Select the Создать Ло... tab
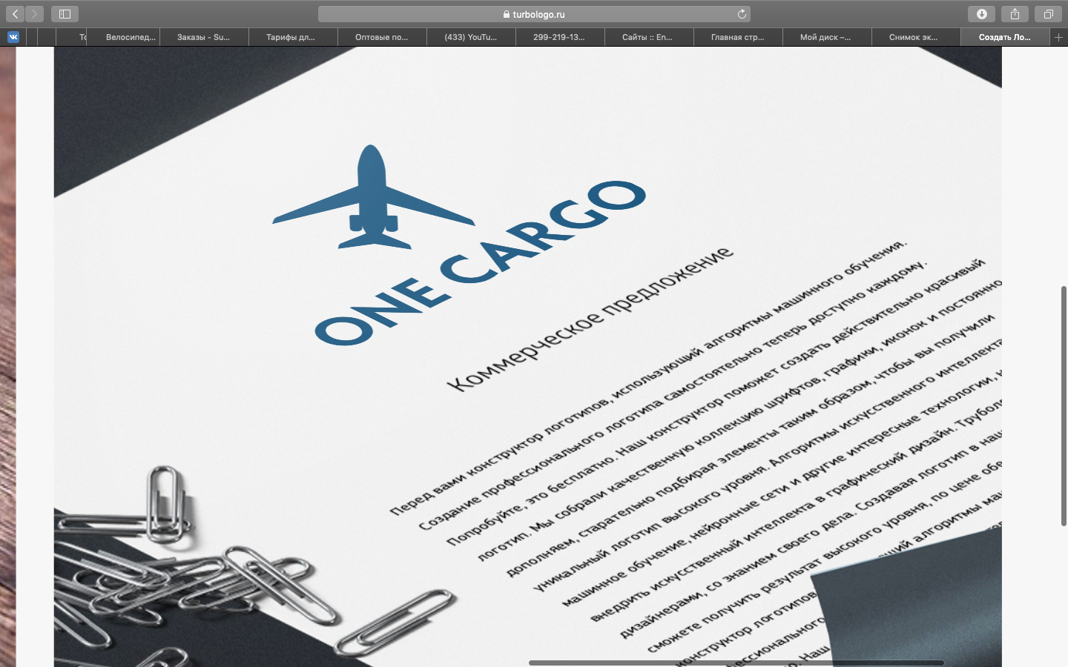 point(1005,37)
